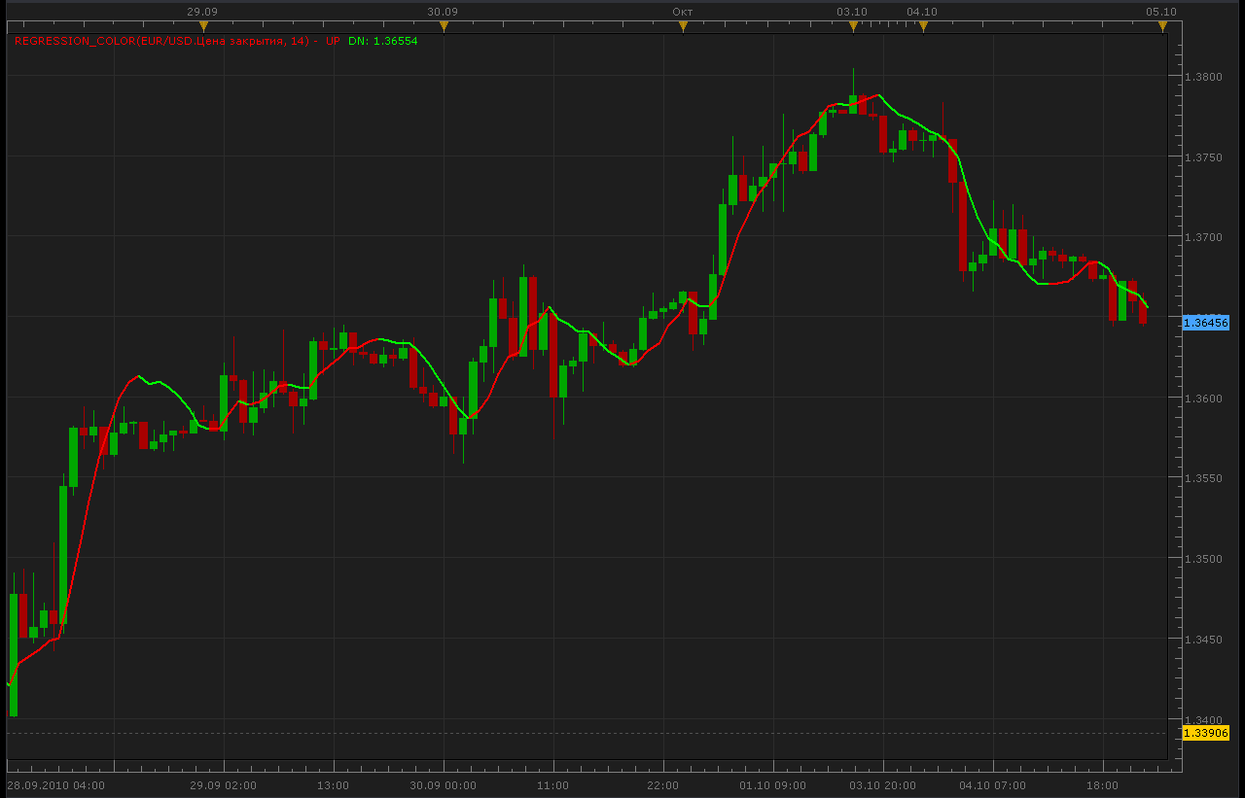Click the red UP label in indicator legend

[333, 41]
